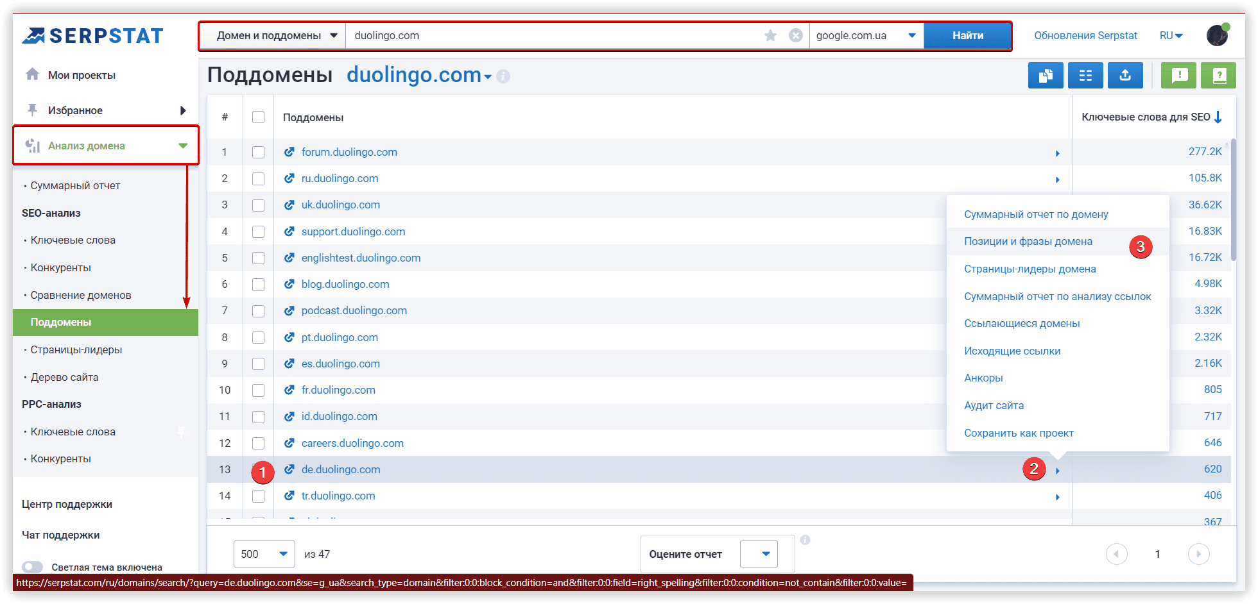Open external link icon for uk.duolingo.com
Screen dimensions: 1258x604
tap(289, 205)
